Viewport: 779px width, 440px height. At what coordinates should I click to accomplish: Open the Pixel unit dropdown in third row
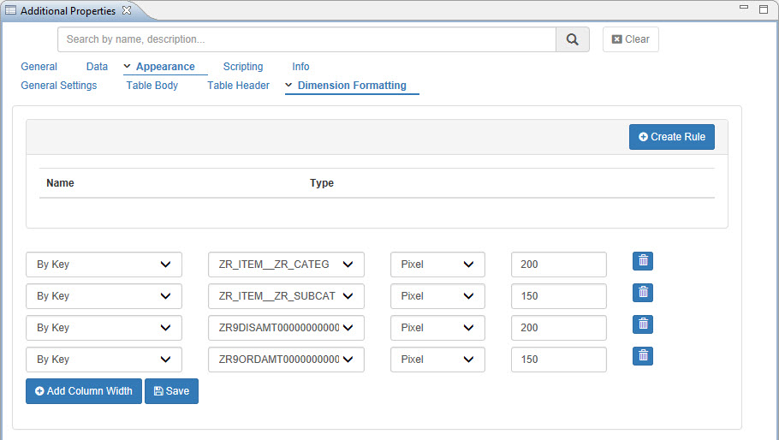click(x=437, y=328)
